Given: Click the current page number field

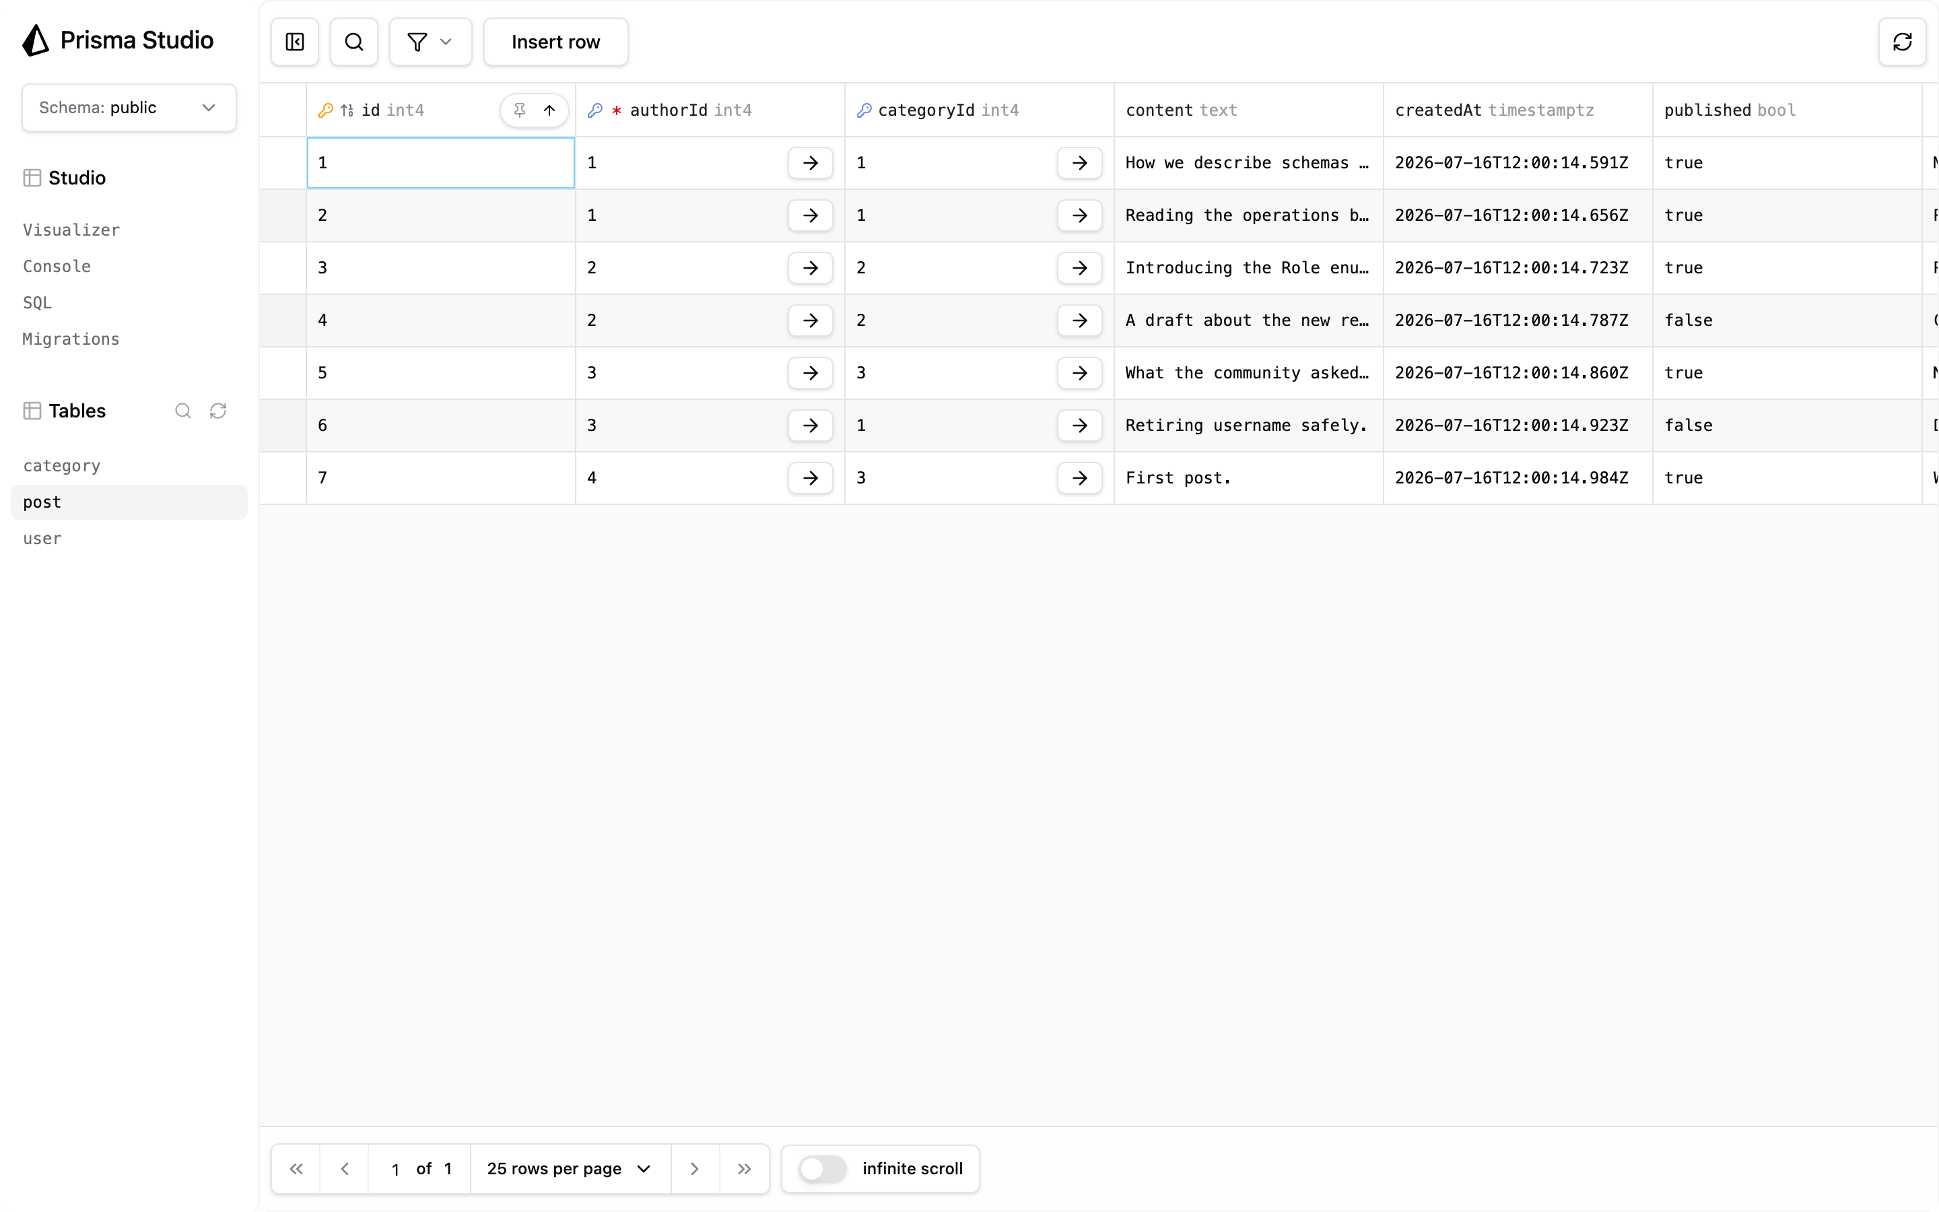Looking at the screenshot, I should click(x=395, y=1170).
